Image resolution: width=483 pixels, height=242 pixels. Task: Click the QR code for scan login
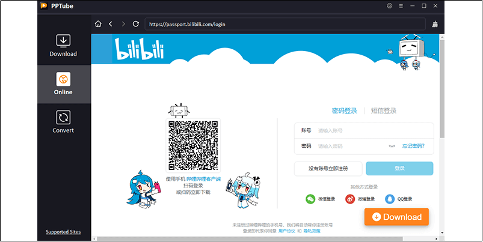193,145
